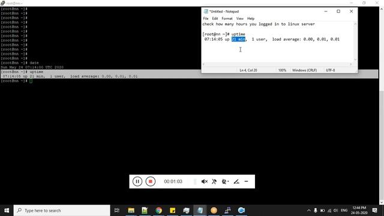Select the annotation pen tool on recorder

236,181
